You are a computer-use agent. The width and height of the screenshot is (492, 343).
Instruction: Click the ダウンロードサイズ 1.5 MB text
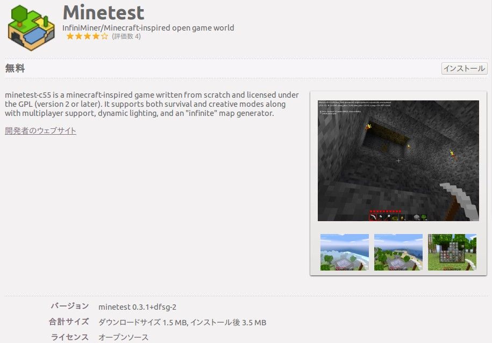tap(143, 322)
